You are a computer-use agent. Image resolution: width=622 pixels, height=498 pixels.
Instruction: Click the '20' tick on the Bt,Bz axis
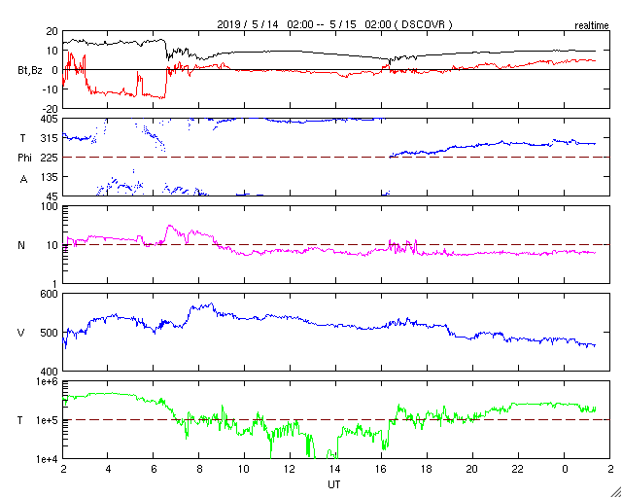(52, 31)
